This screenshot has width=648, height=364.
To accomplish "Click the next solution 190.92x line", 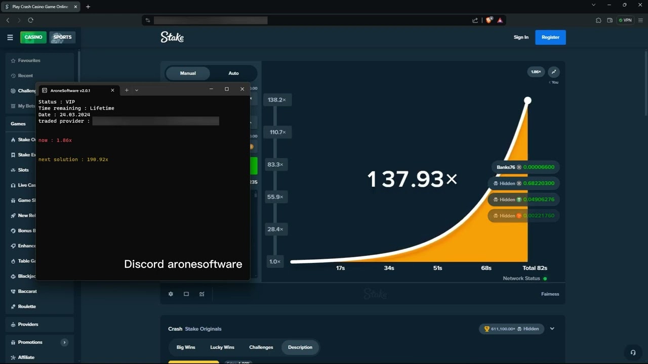I will tap(73, 159).
